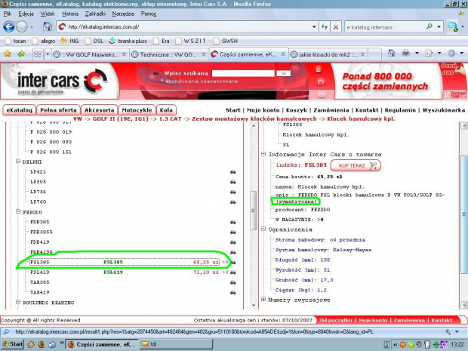Open the Pełna oferta site tab
This screenshot has width=468, height=351.
(59, 110)
